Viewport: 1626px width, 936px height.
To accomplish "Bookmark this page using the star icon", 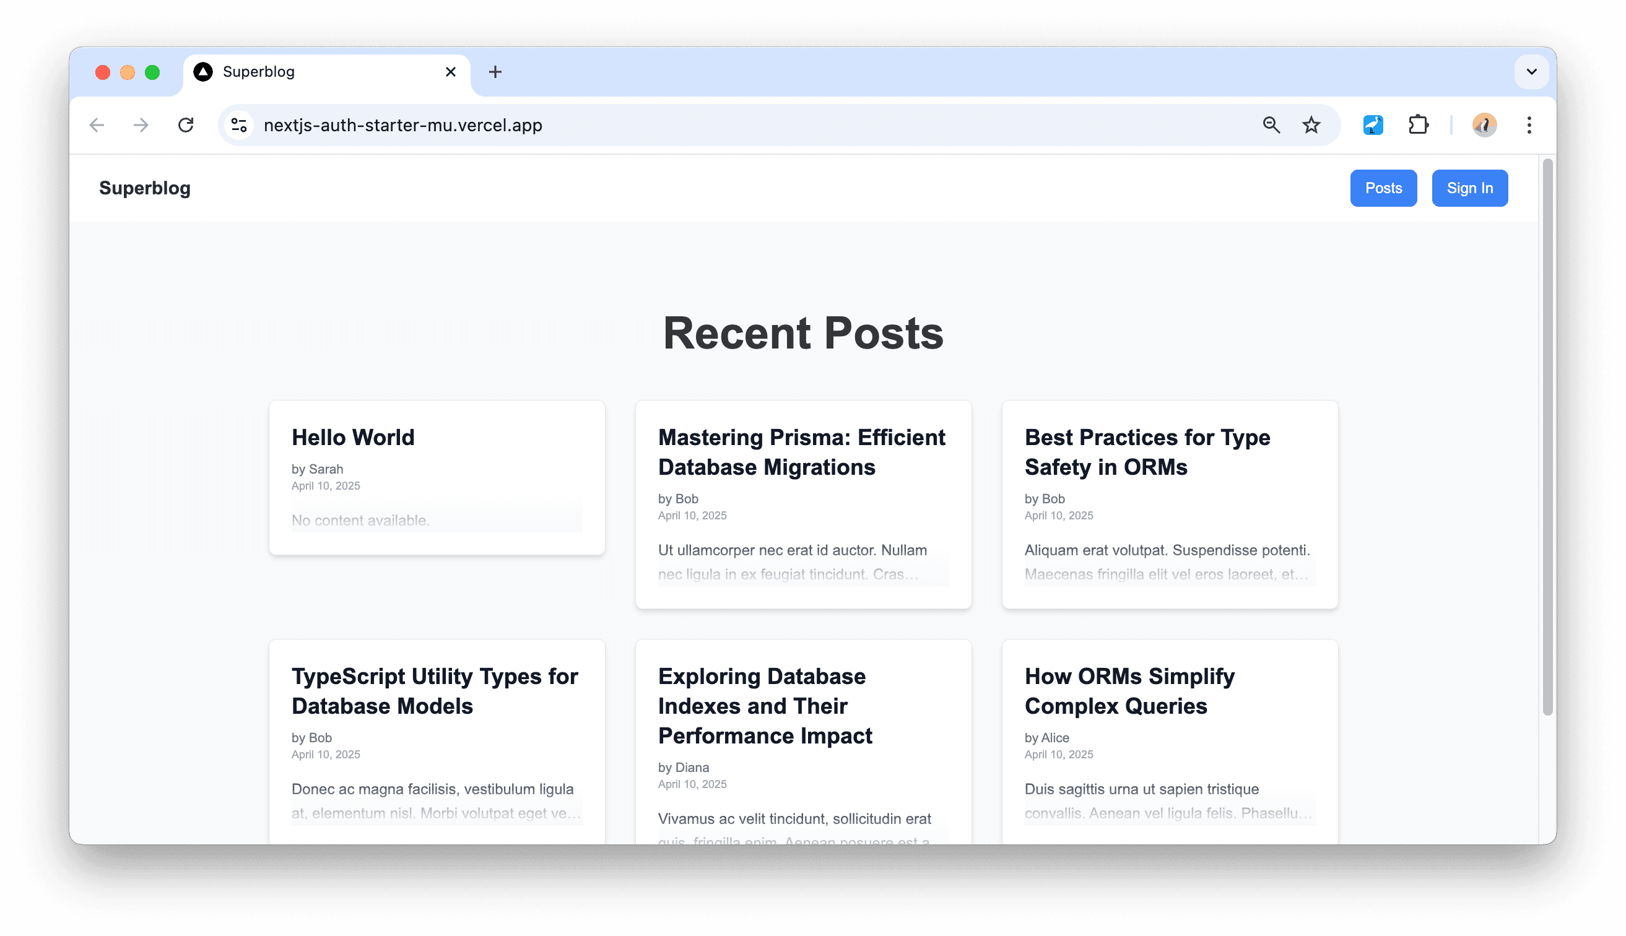I will click(1310, 124).
